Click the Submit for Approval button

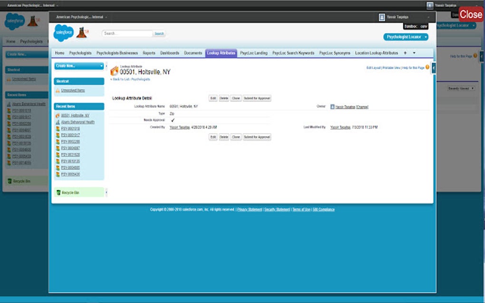(x=257, y=98)
